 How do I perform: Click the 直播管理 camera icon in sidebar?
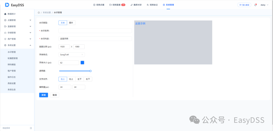[5, 27]
